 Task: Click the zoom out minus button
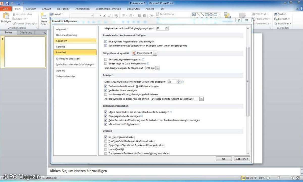click(x=268, y=178)
